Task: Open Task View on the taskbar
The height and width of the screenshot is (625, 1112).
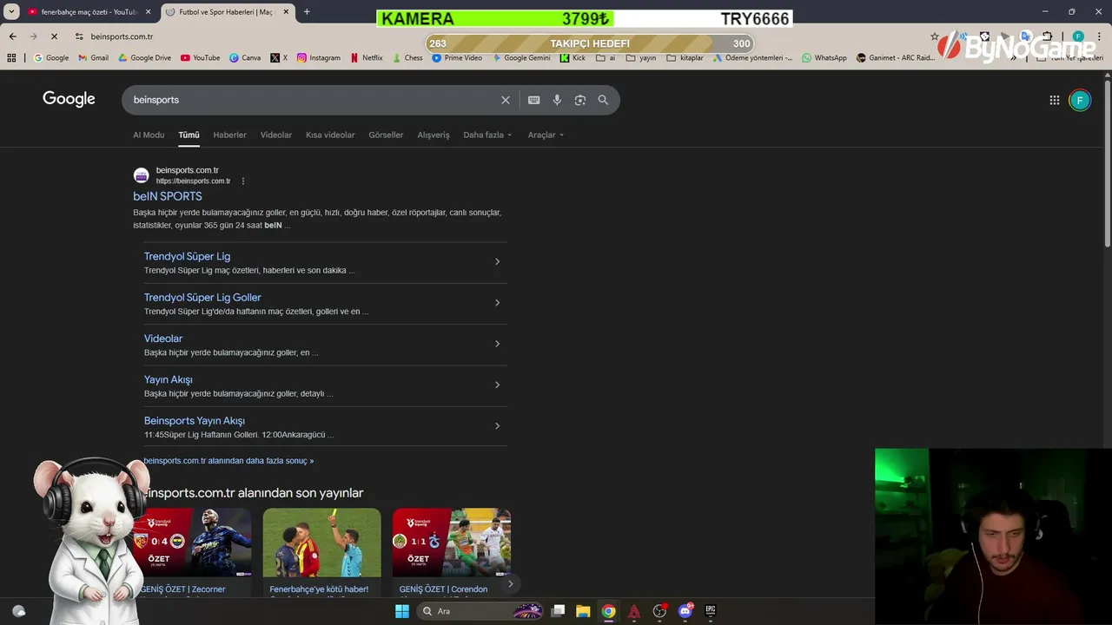Action: point(558,611)
